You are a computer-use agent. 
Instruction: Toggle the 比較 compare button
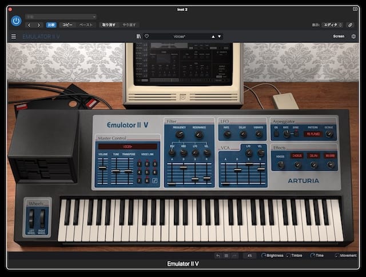51,25
